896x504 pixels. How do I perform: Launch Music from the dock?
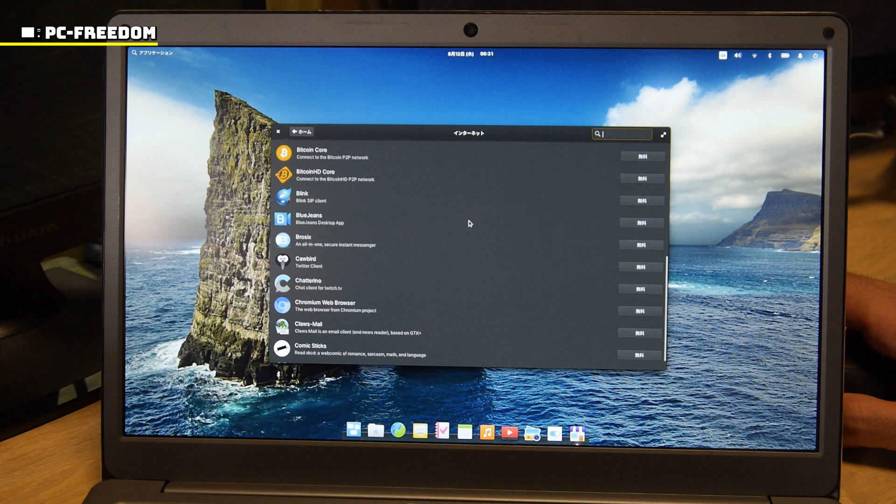point(487,432)
